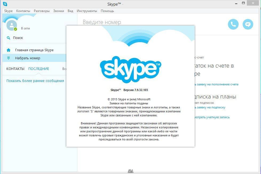Open the Вид menu
The height and width of the screenshot is (174, 261).
(x=70, y=11)
